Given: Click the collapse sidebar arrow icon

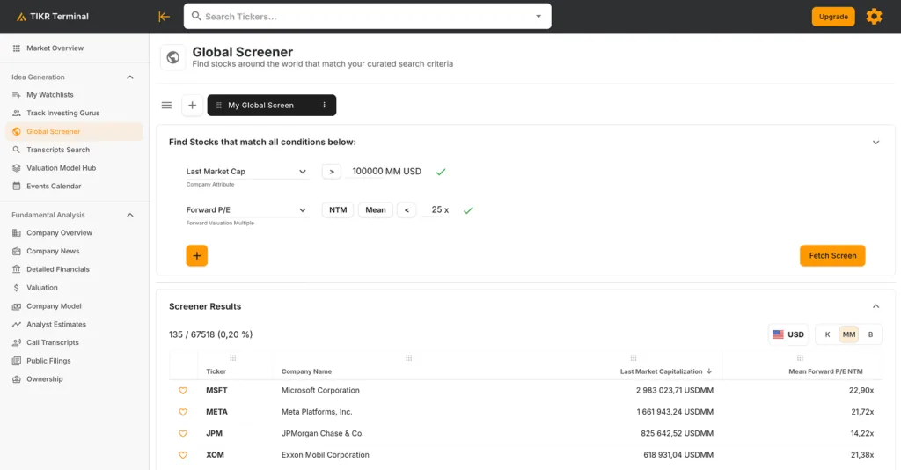Looking at the screenshot, I should click(x=164, y=17).
